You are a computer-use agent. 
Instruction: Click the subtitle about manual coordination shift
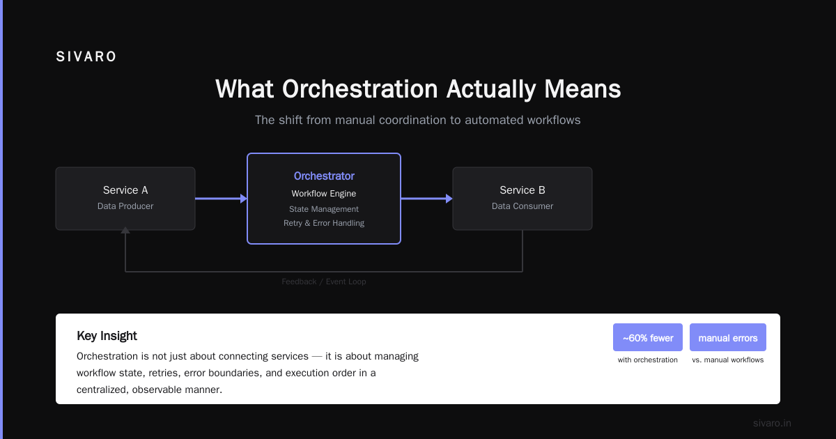point(418,120)
